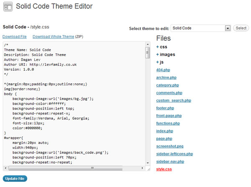
Task: Open footer.php for editing
Action: pyautogui.click(x=165, y=108)
